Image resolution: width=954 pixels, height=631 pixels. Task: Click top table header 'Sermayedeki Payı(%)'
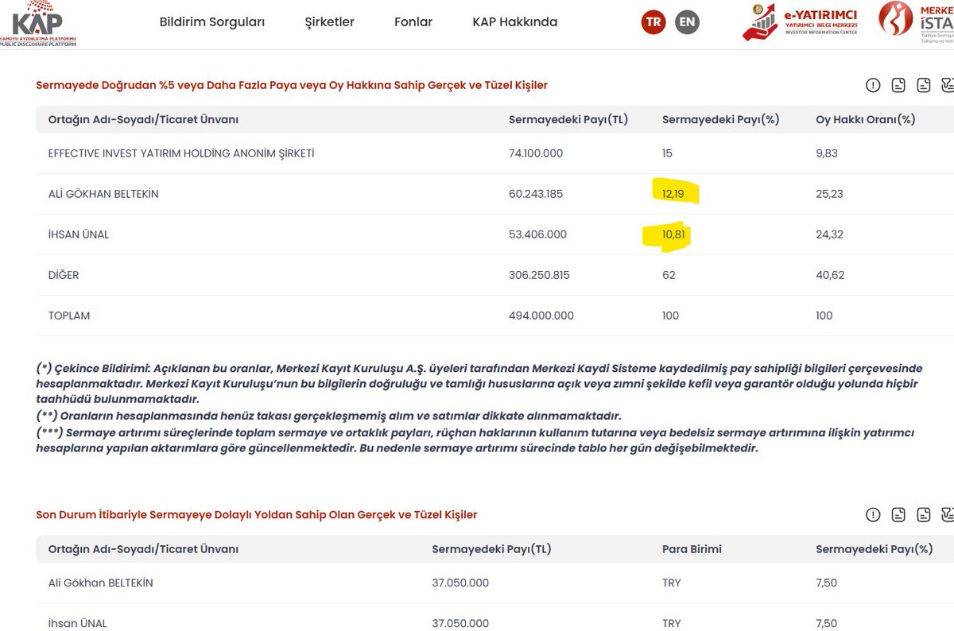(721, 120)
